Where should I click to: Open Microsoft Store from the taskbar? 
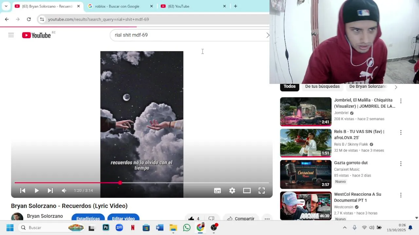[146, 227]
